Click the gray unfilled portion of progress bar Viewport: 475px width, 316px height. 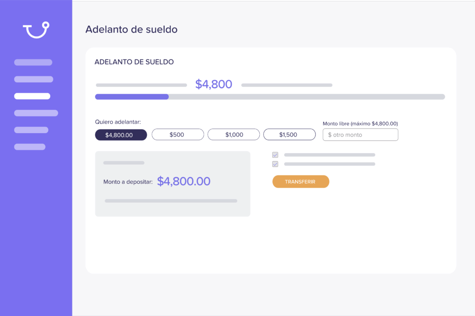click(x=307, y=97)
